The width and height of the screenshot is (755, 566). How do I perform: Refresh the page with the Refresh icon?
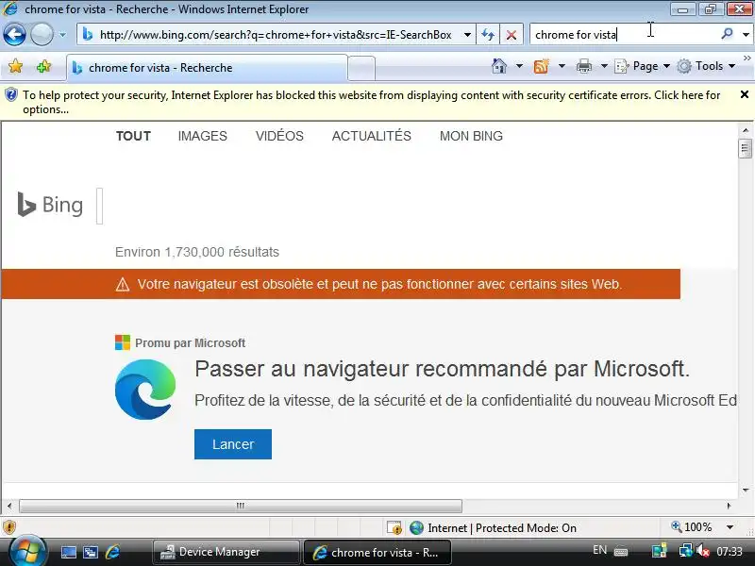click(x=488, y=35)
